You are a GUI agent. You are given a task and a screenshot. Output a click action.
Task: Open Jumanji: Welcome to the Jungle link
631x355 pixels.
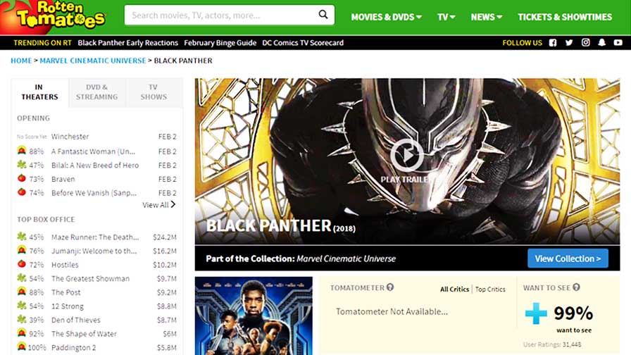(94, 251)
